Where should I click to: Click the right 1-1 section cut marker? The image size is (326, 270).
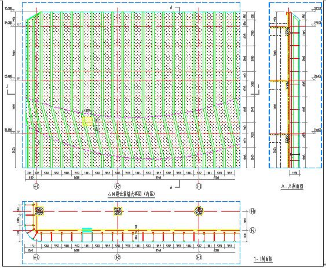click(256, 89)
